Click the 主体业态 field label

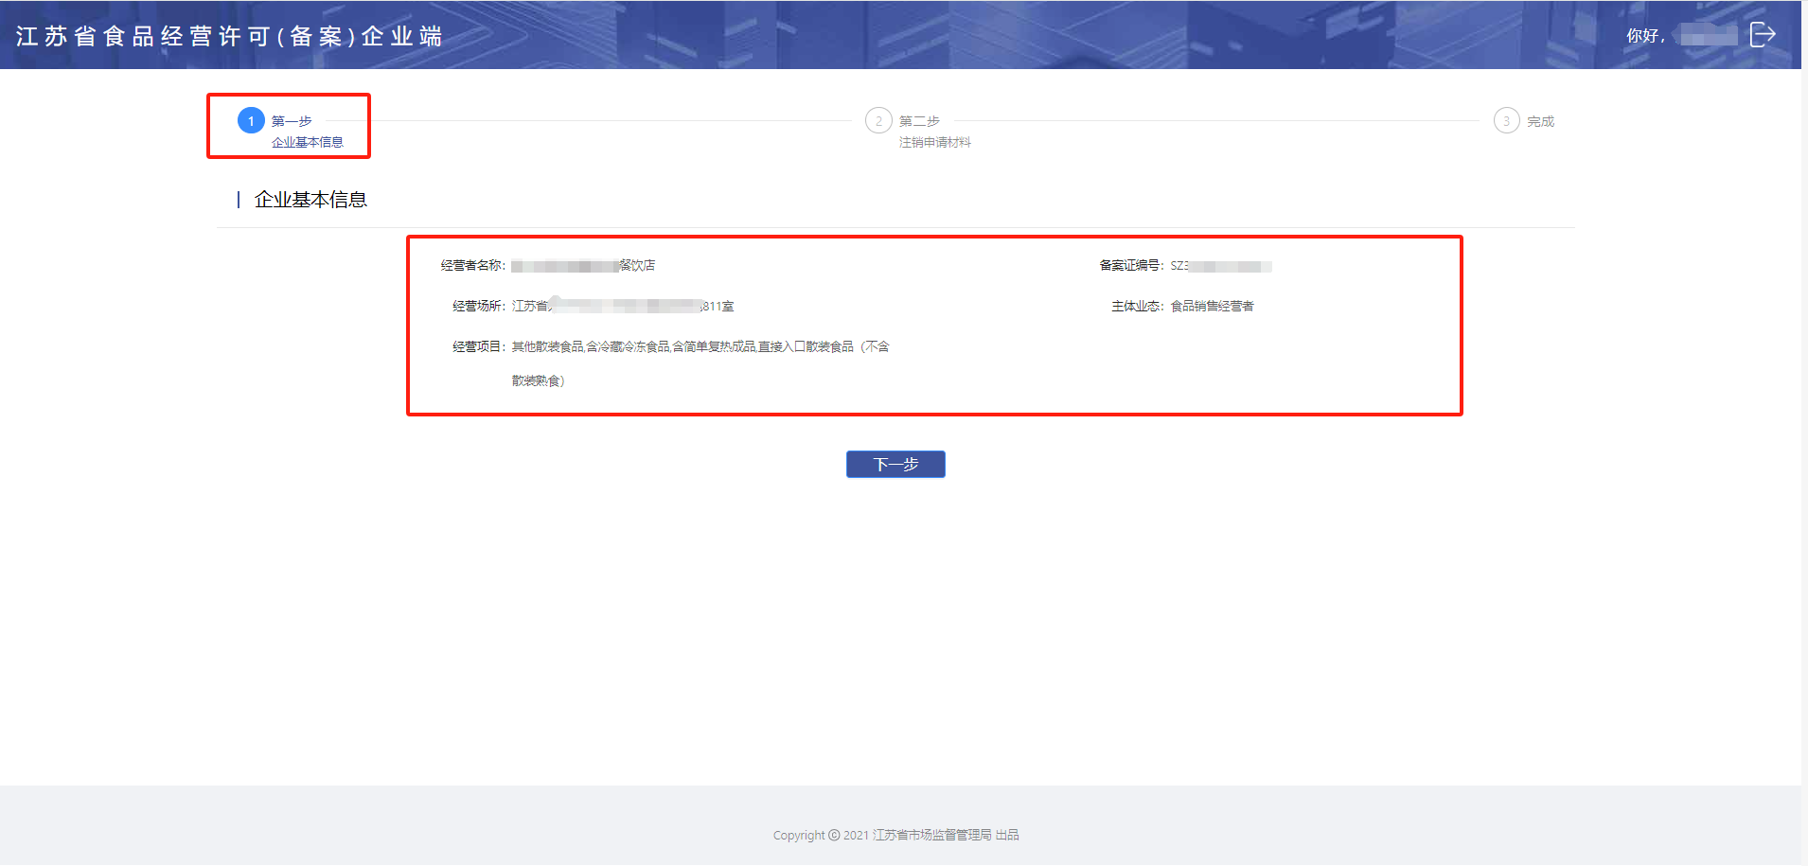(1136, 306)
